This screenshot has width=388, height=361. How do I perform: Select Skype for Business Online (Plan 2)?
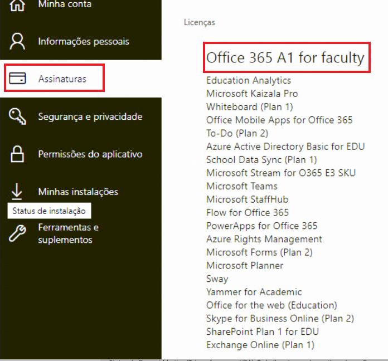click(280, 319)
